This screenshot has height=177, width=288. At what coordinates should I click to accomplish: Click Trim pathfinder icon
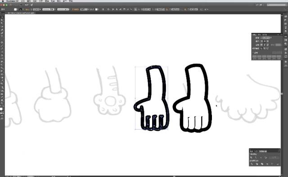(257, 164)
